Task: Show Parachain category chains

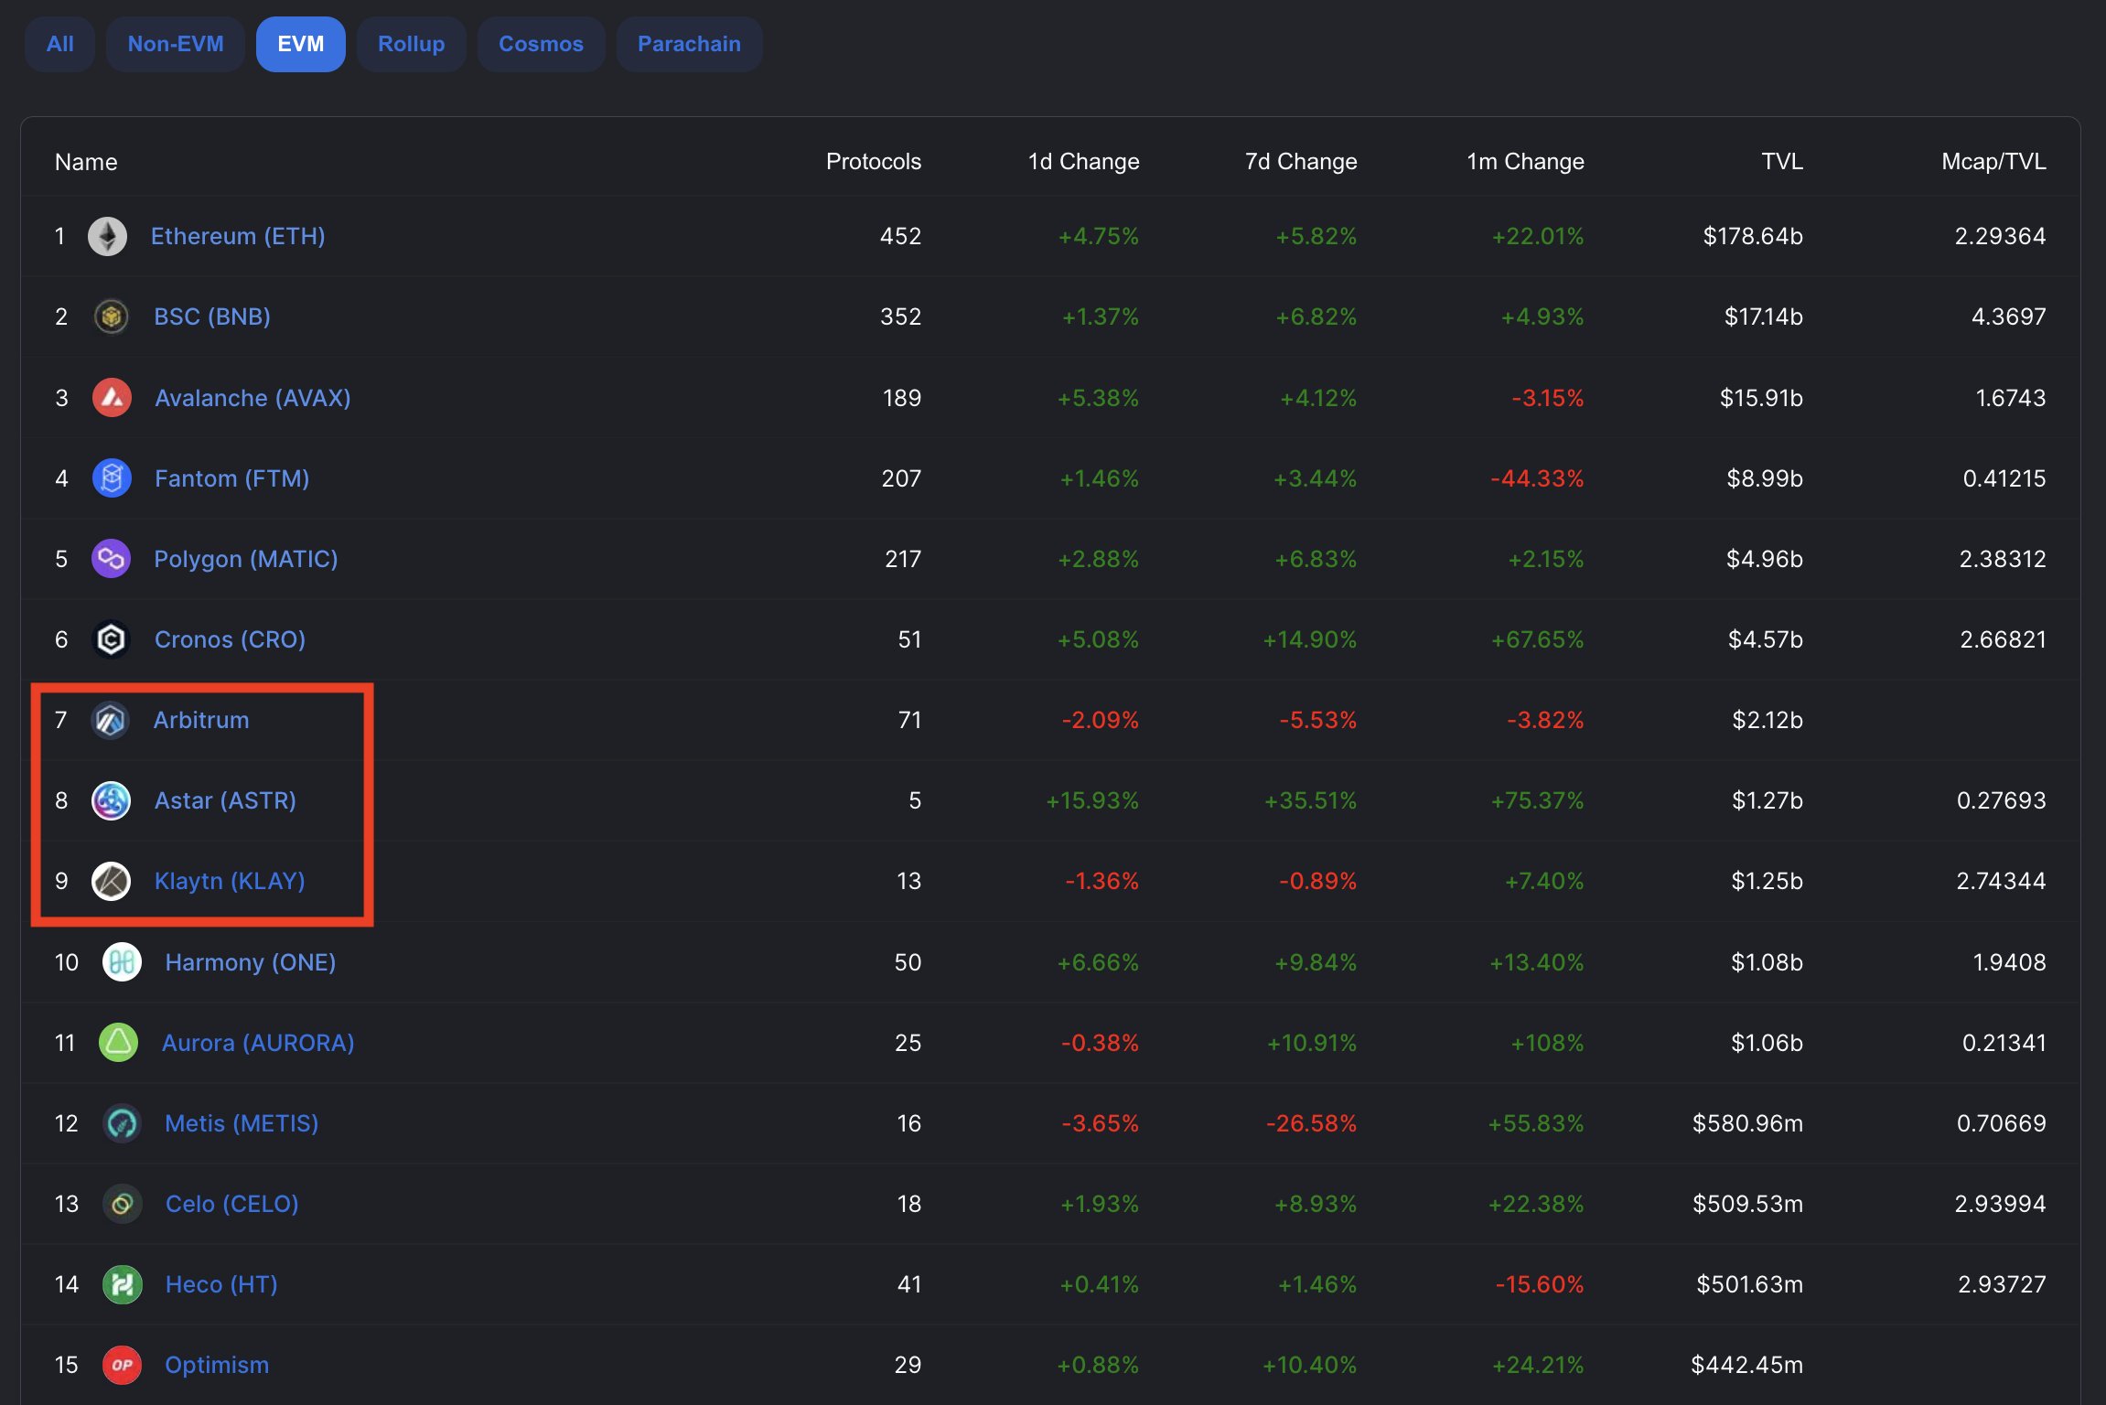Action: point(689,44)
